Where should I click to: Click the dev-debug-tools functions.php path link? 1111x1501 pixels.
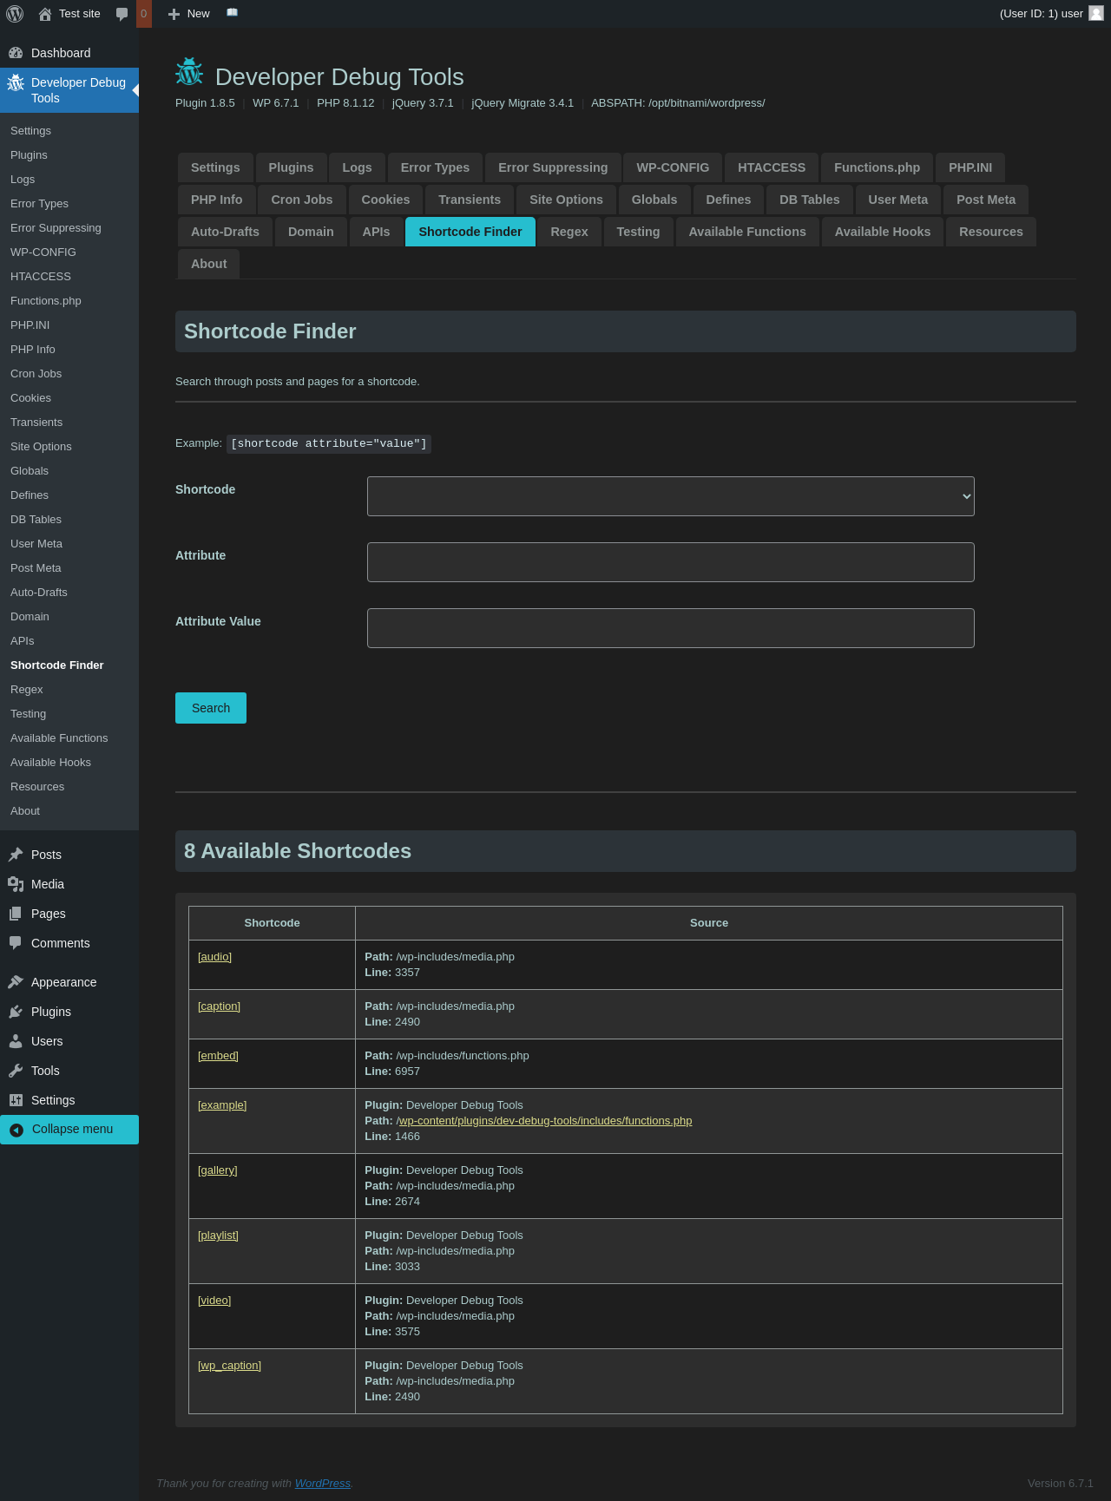pos(544,1121)
